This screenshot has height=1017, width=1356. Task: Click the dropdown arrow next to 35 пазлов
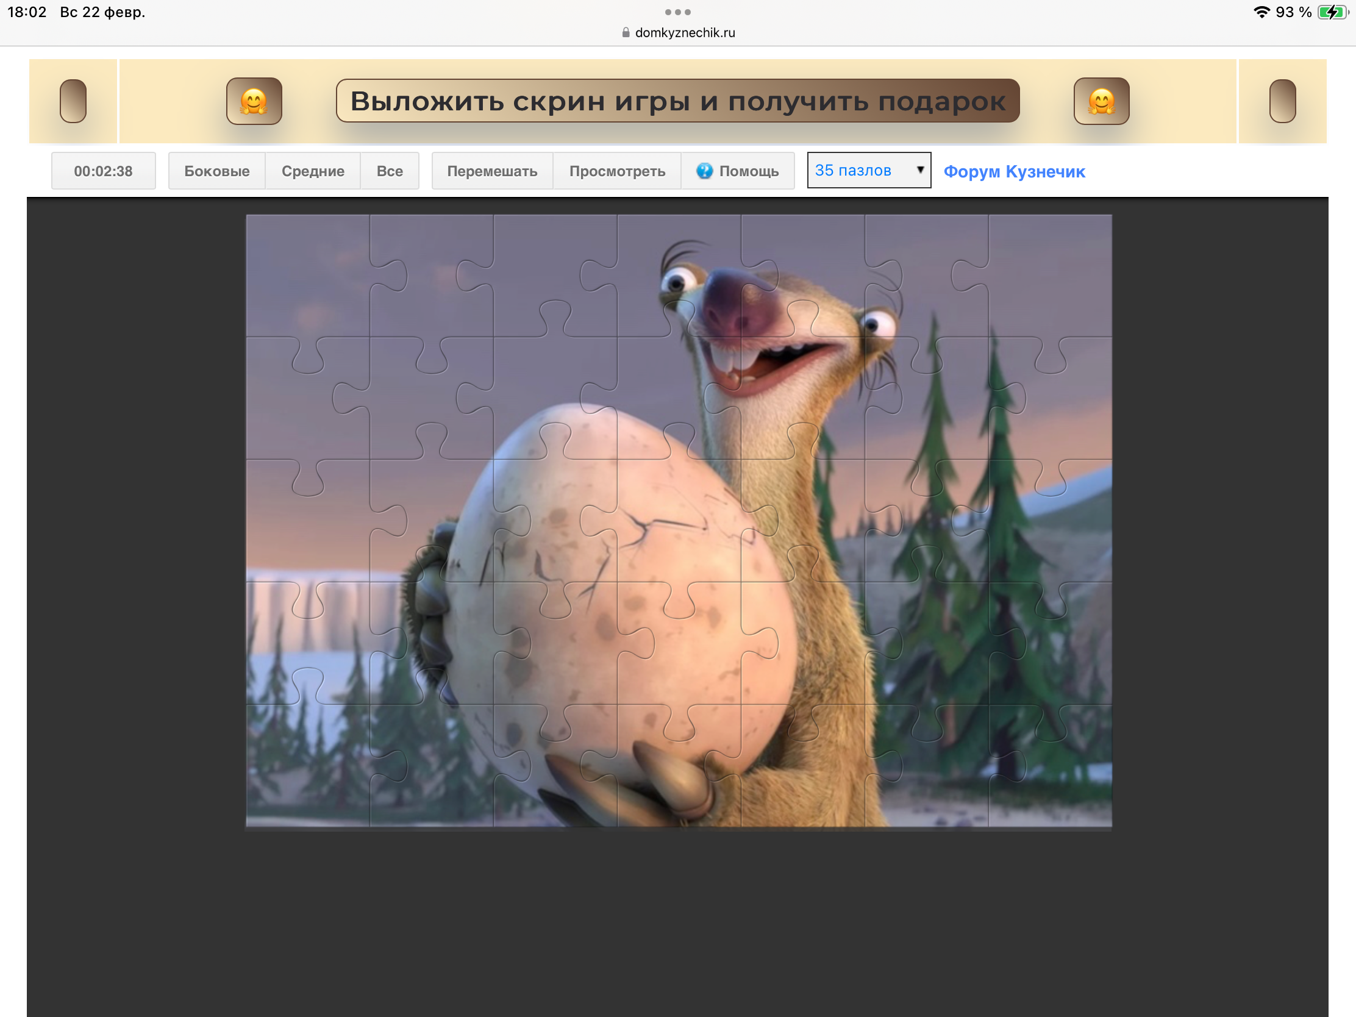pos(919,170)
